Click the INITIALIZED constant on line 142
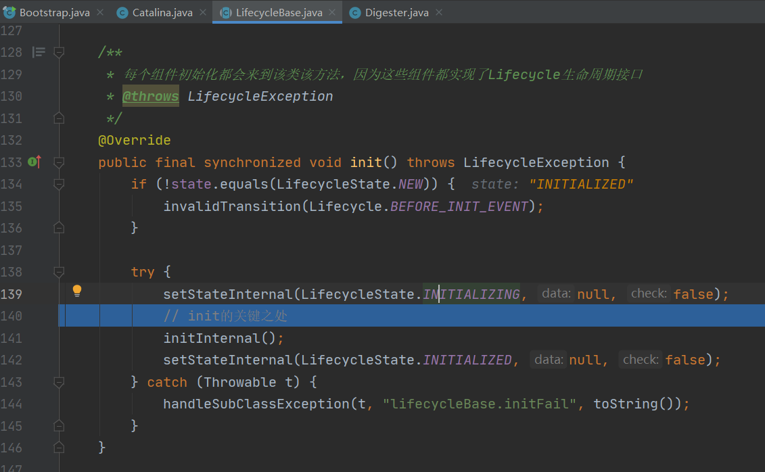This screenshot has height=472, width=765. point(467,360)
